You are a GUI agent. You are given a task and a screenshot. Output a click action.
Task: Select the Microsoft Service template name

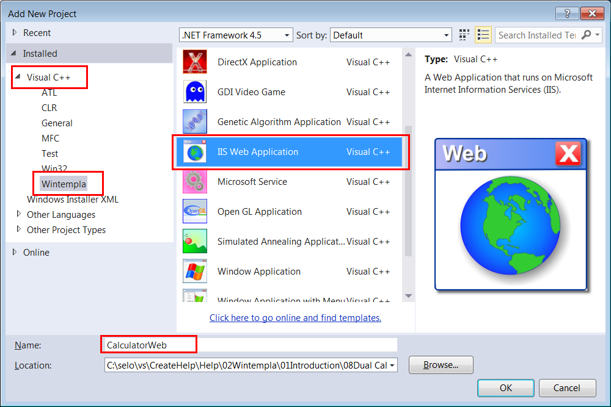point(252,182)
